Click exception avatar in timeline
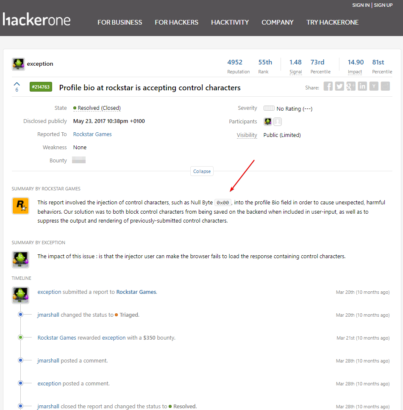Screen dimensions: 403x410 point(20,295)
